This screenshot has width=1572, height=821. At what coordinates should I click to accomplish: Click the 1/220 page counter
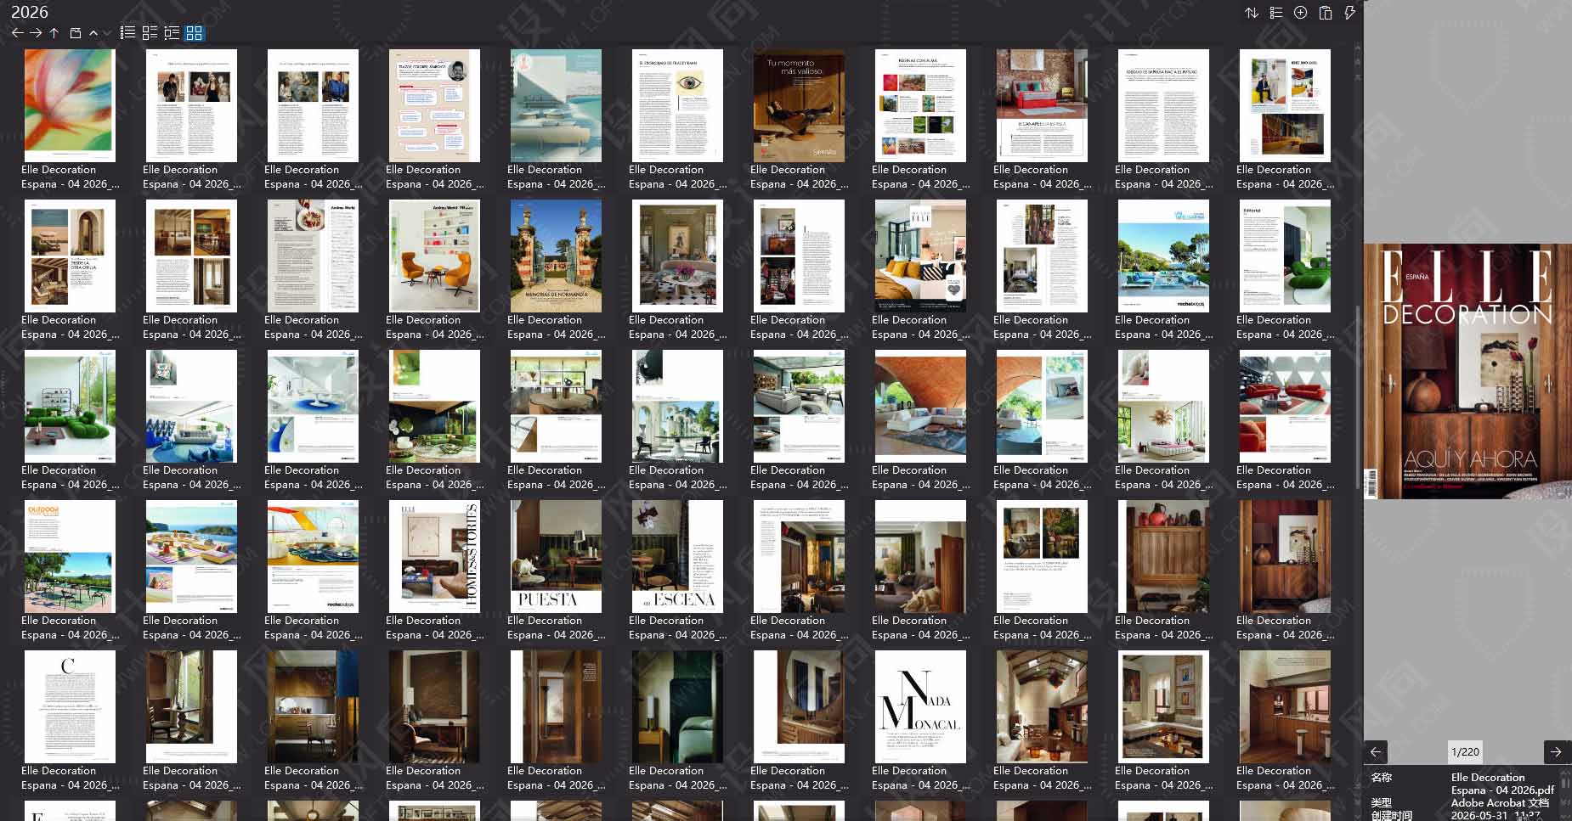1465,751
